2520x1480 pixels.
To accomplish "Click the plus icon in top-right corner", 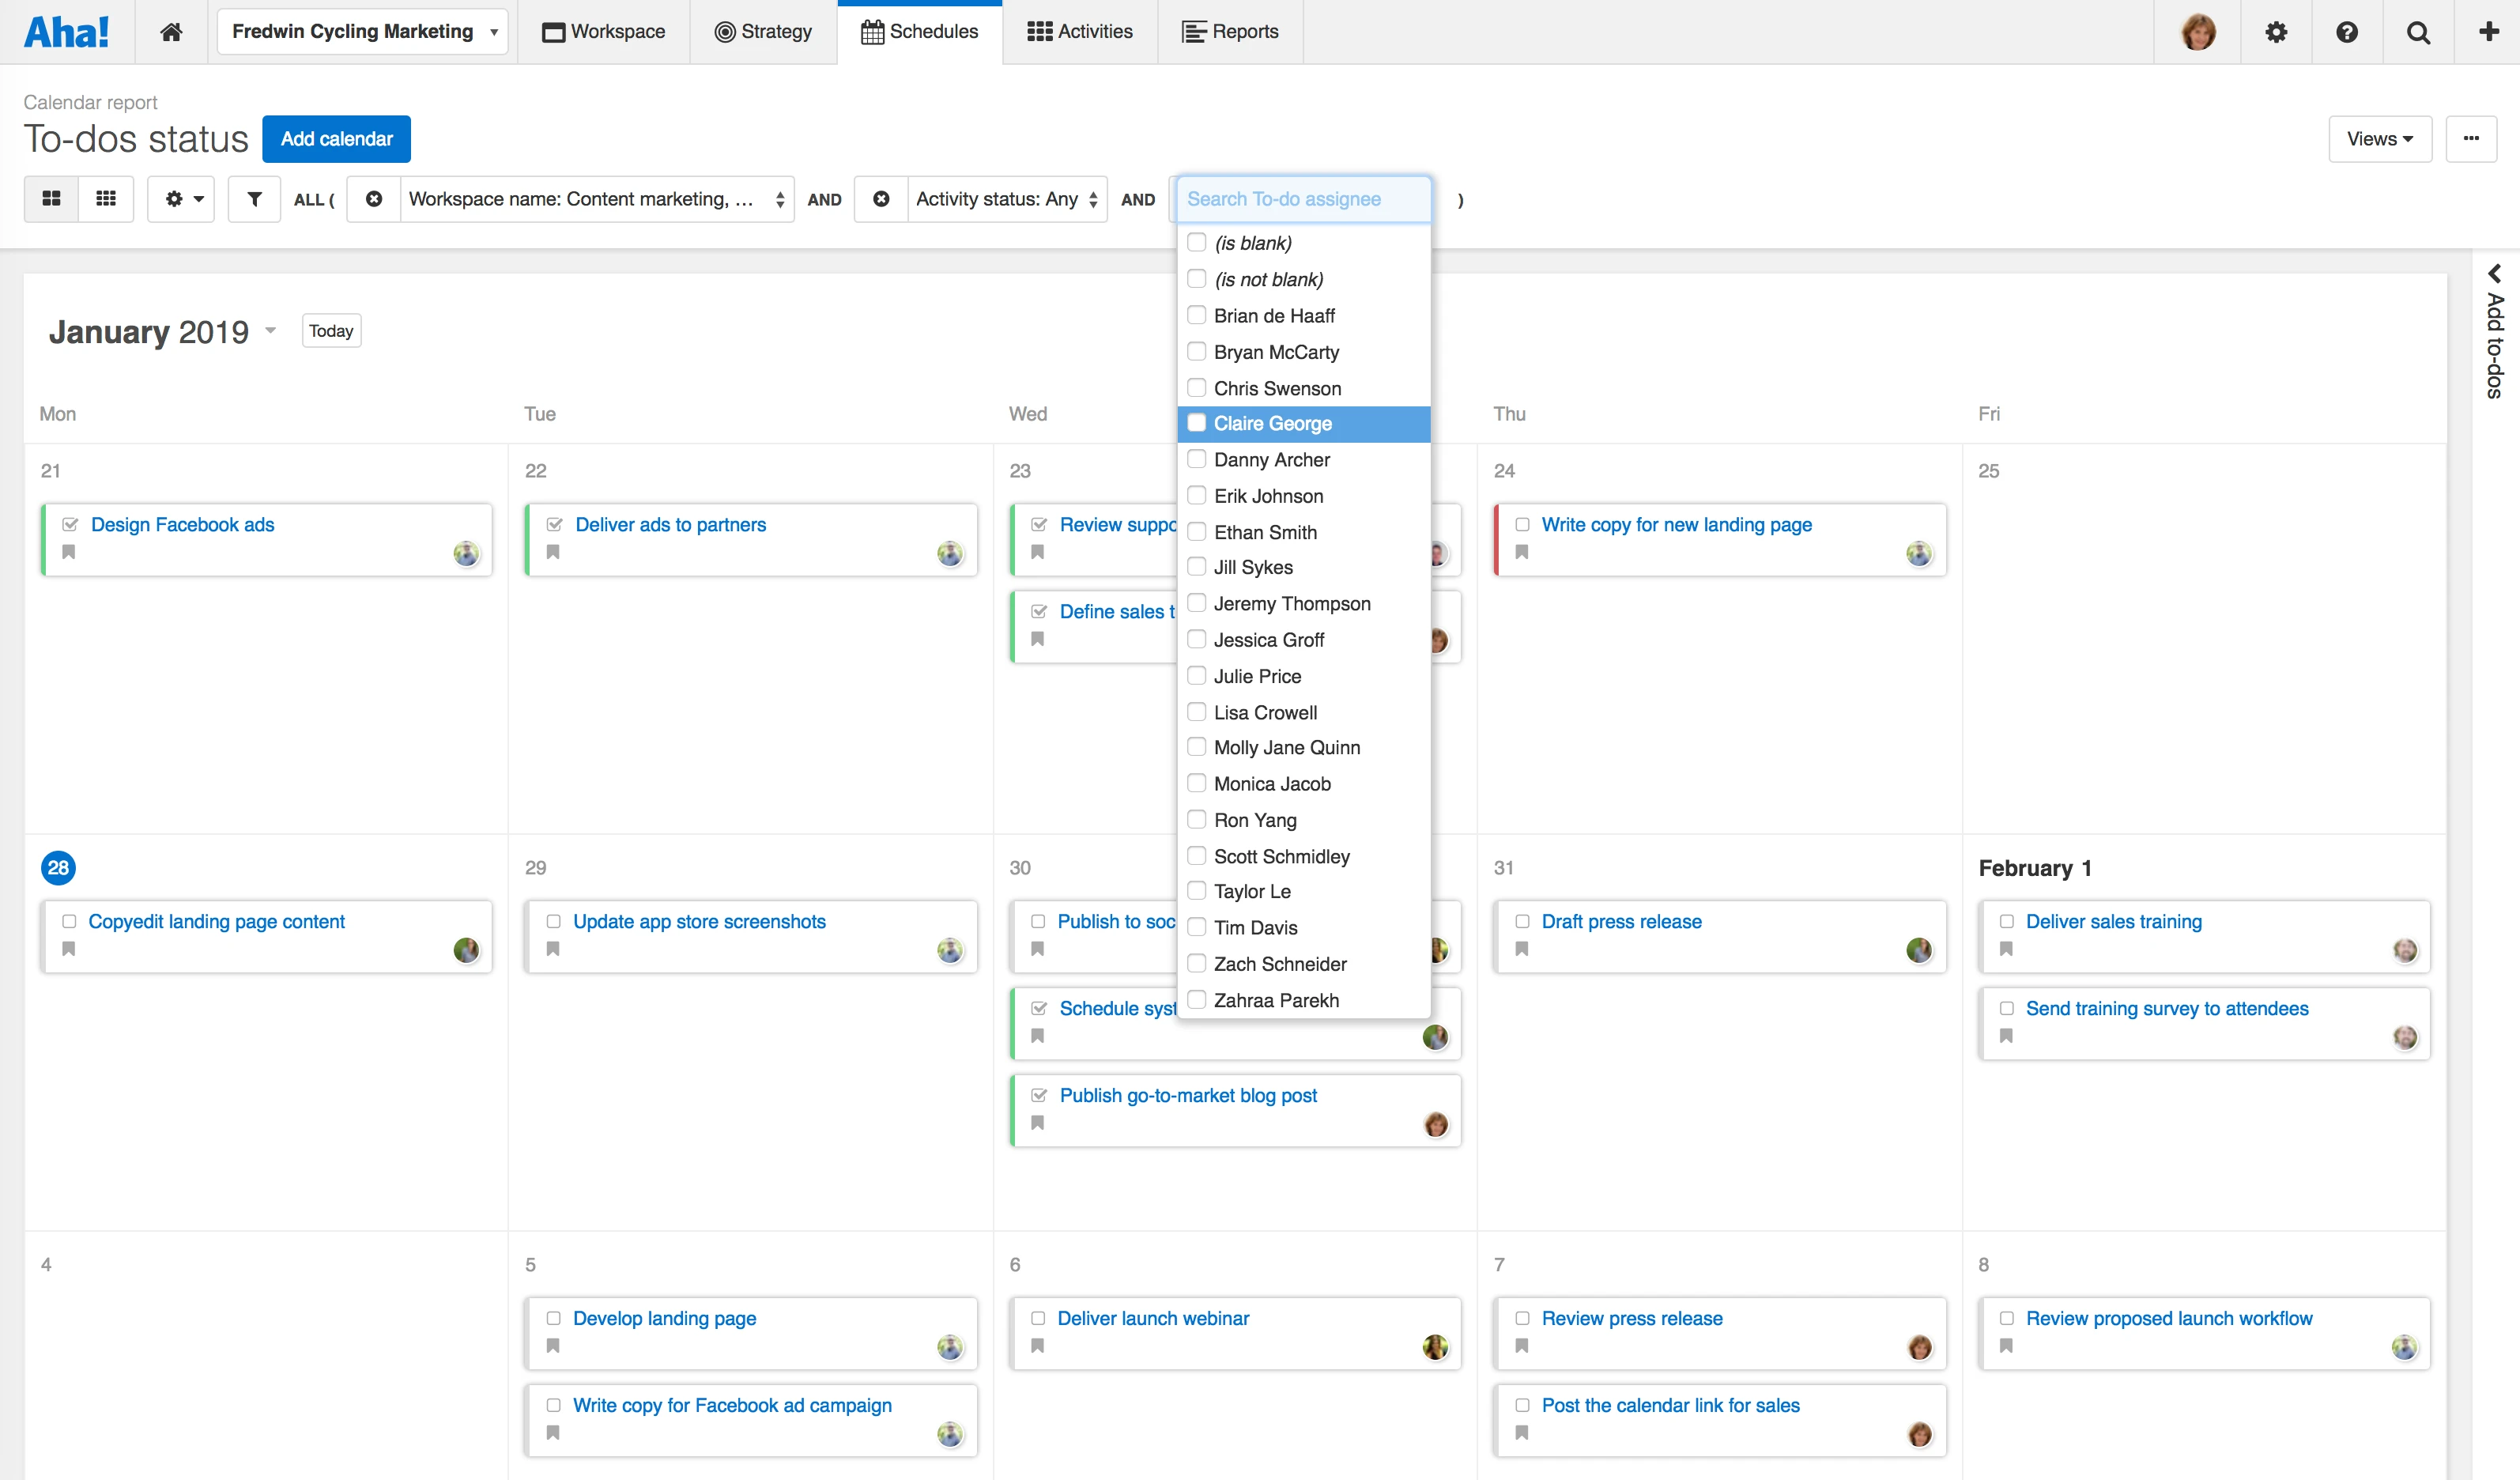I will tap(2489, 32).
